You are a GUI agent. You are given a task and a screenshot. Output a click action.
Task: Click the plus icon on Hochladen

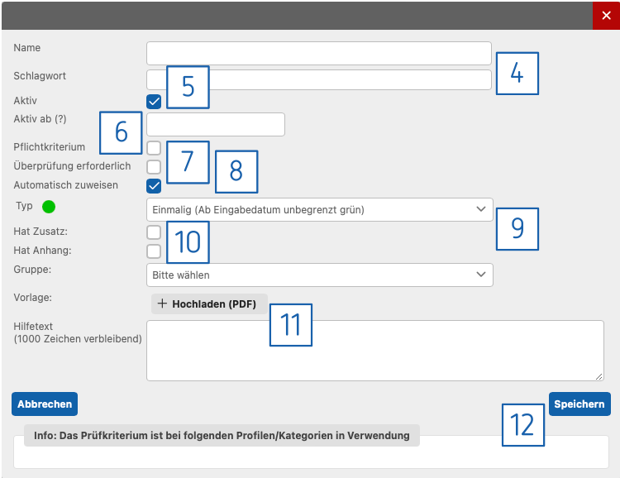click(x=162, y=304)
